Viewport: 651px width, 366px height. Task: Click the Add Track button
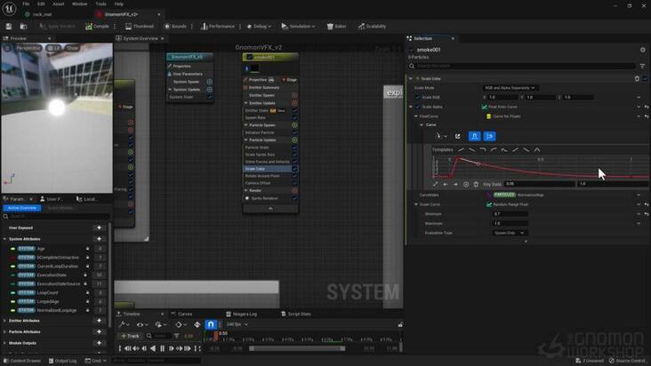(131, 336)
